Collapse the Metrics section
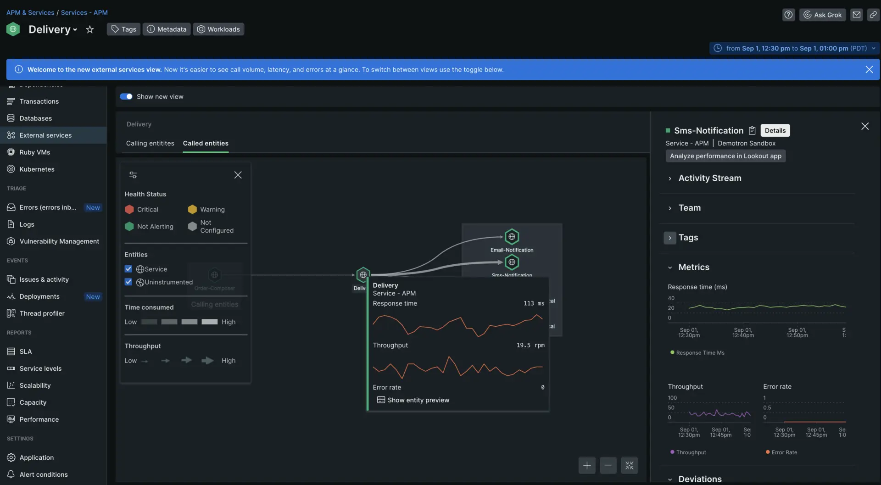This screenshot has width=881, height=485. [670, 268]
